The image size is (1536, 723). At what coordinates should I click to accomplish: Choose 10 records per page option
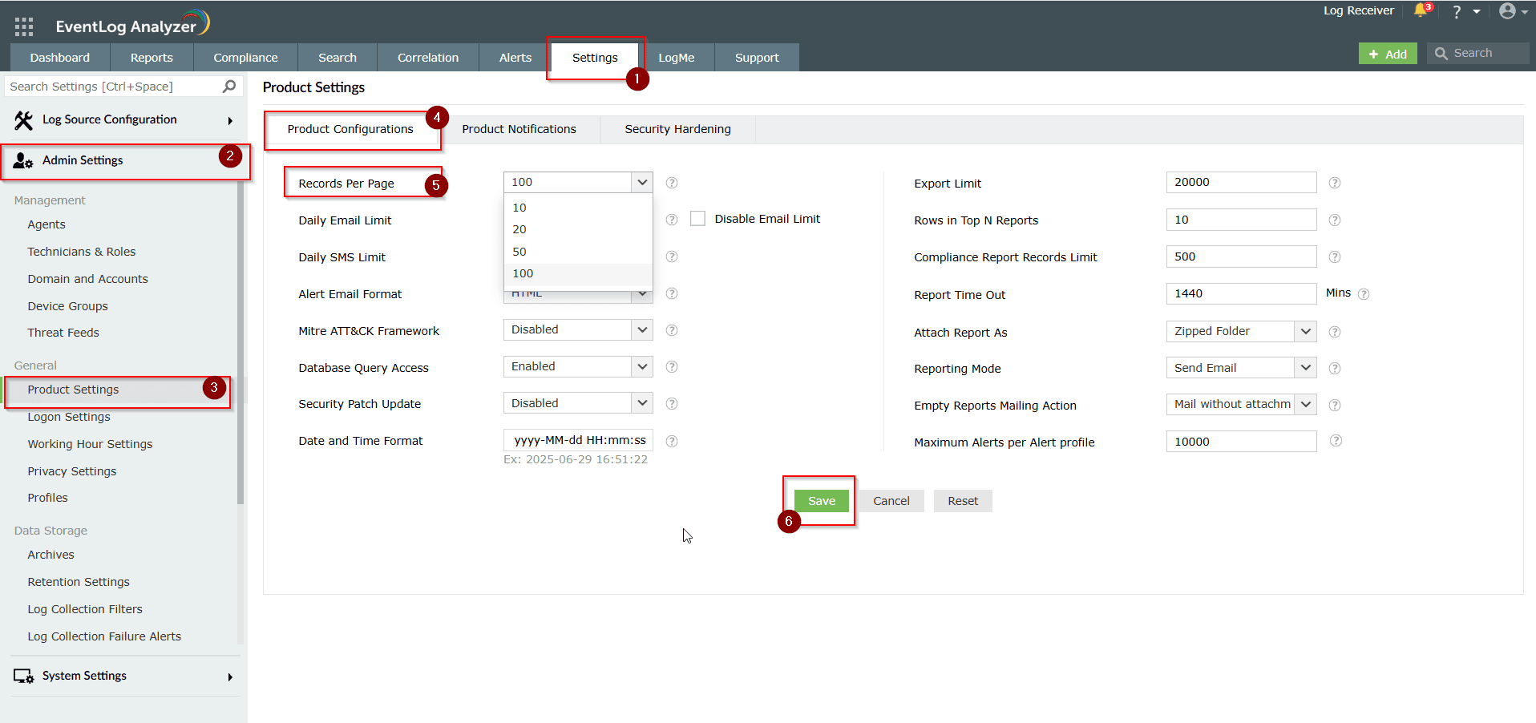(578, 208)
